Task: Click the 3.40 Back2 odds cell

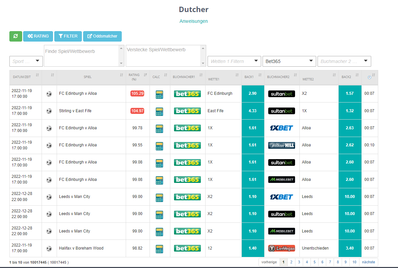Action: [350, 248]
